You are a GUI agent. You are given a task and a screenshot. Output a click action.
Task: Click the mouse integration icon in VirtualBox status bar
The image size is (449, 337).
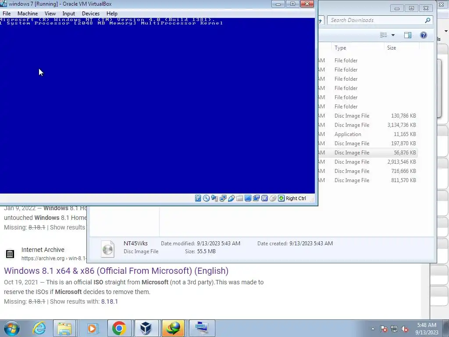point(273,198)
